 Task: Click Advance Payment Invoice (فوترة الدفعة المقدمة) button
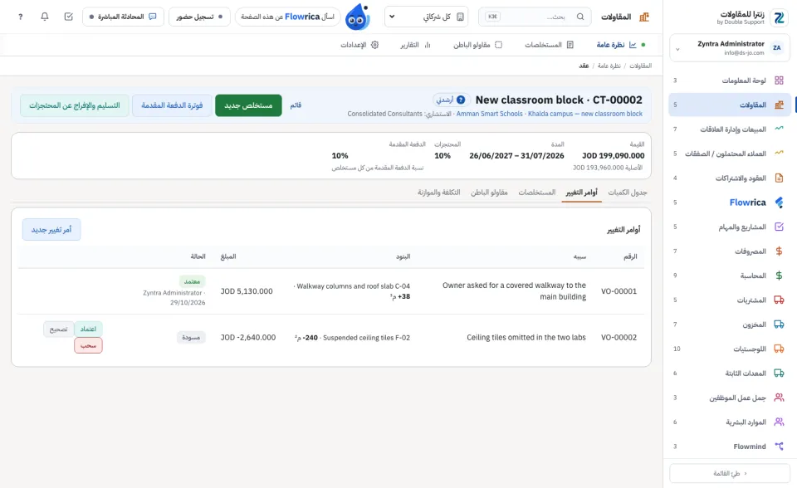tap(172, 105)
